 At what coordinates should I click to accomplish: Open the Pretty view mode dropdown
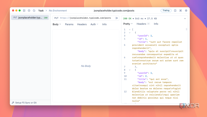click(128, 24)
